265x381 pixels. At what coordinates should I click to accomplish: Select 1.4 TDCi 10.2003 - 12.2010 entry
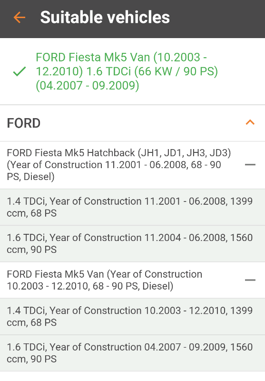click(132, 317)
